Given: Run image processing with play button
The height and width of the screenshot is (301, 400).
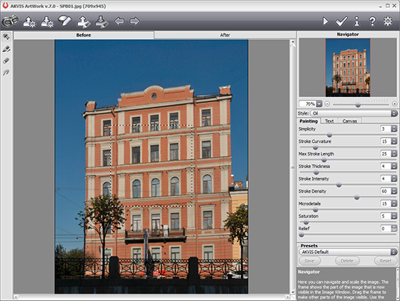Looking at the screenshot, I should (x=325, y=21).
